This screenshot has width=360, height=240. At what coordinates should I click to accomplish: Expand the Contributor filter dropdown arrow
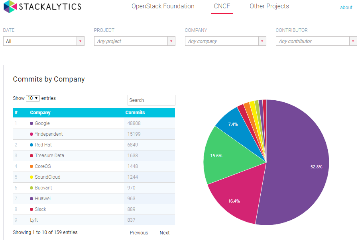coord(353,41)
